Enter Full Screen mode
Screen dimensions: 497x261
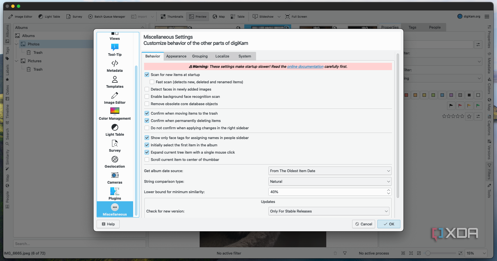[x=296, y=17]
